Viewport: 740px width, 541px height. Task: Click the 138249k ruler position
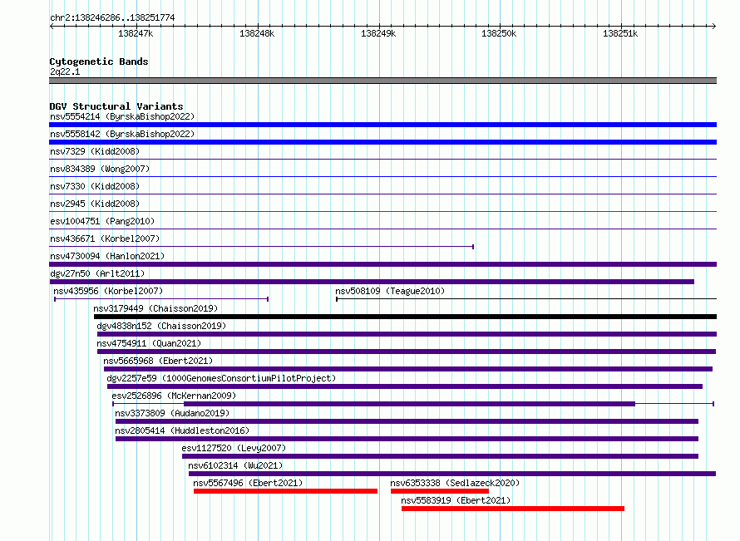378,33
